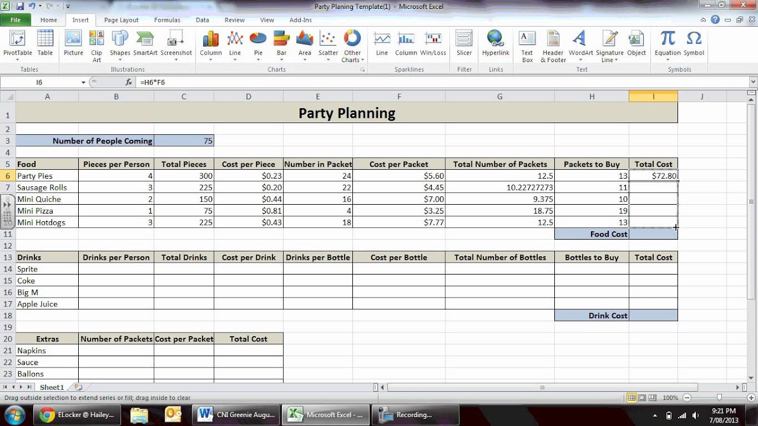Viewport: 758px width, 426px height.
Task: Open the Symbol dialog
Action: coord(694,44)
